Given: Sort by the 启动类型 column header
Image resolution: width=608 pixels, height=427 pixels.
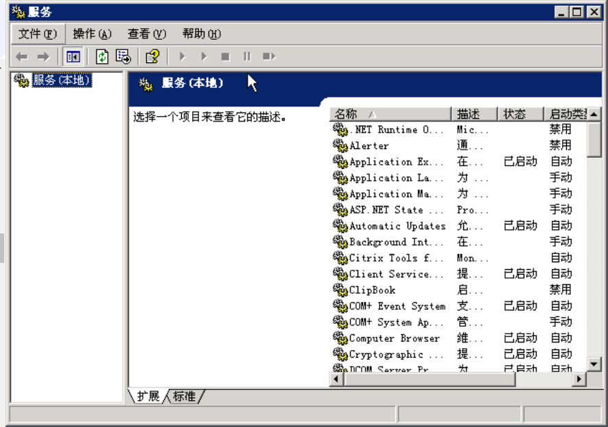Looking at the screenshot, I should [565, 114].
